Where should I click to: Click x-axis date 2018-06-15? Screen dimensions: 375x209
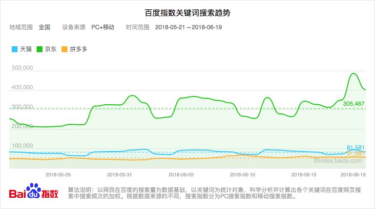[304, 174]
